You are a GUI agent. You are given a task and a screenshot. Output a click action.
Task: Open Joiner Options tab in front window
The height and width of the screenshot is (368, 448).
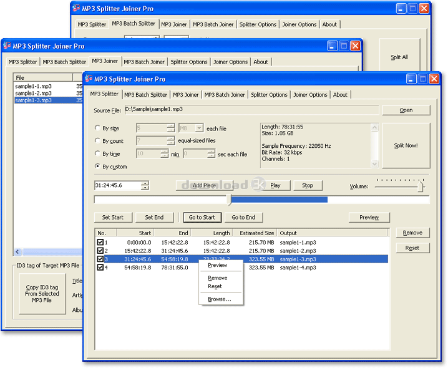click(310, 95)
